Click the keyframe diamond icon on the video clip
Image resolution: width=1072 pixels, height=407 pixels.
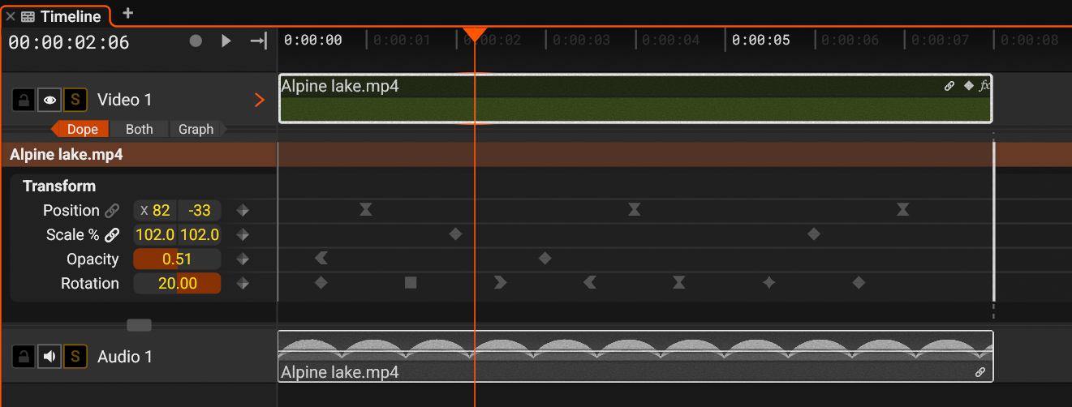pyautogui.click(x=968, y=86)
